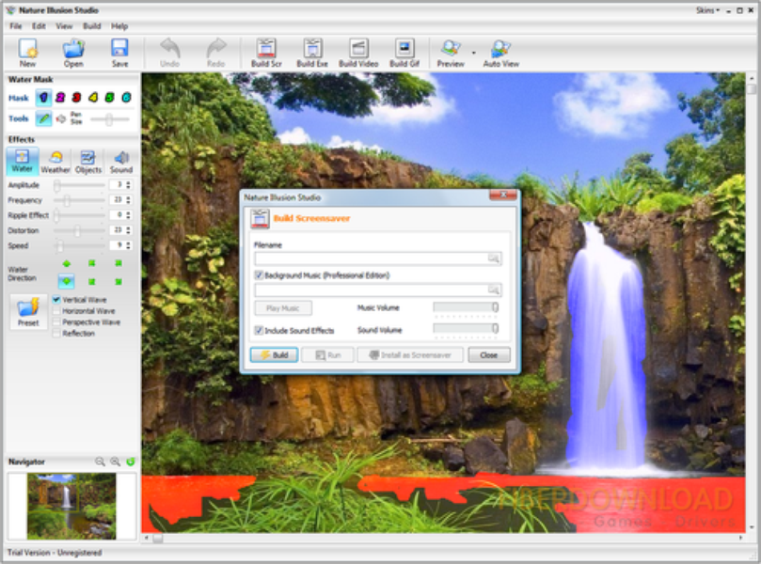
Task: Browse for screensaver filename
Action: pos(494,258)
